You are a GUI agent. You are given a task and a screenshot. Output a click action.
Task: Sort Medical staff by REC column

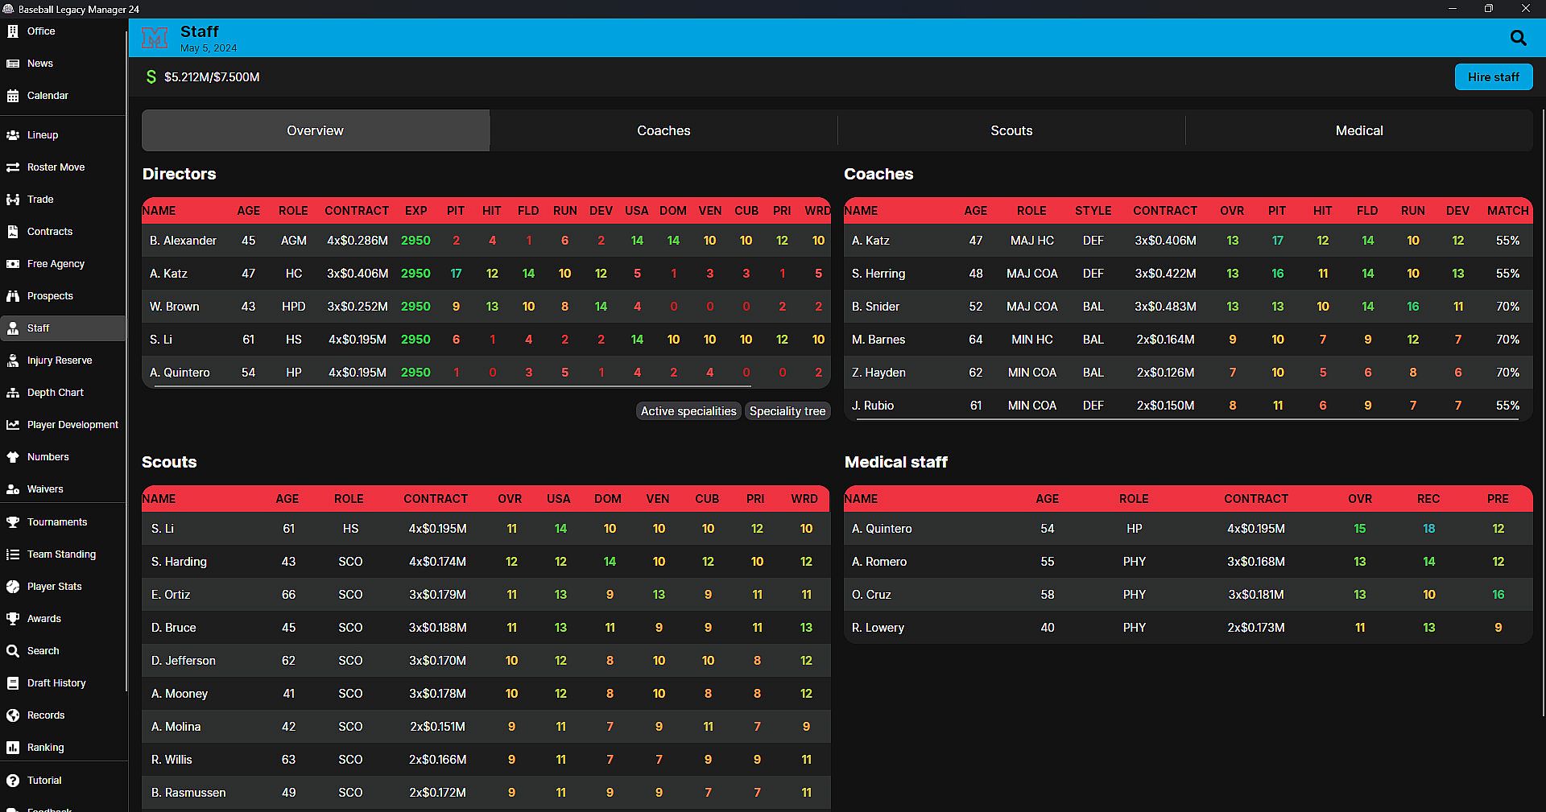(1428, 499)
